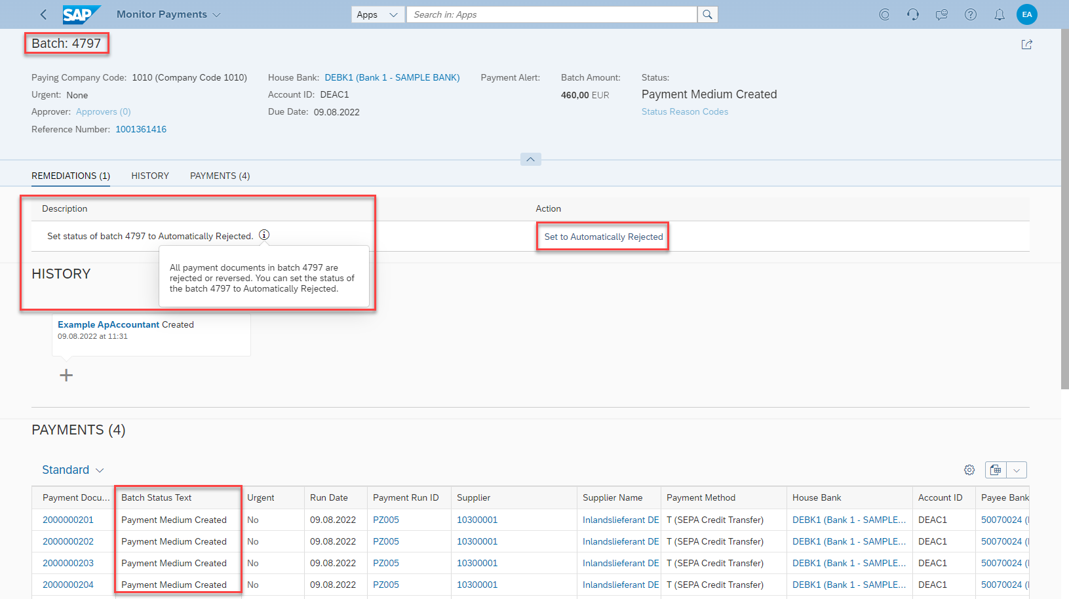1069x599 pixels.
Task: Click the export to spreadsheet icon
Action: point(996,470)
